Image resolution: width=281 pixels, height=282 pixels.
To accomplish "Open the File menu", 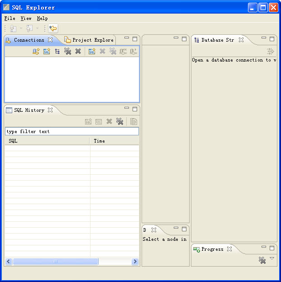I will click(x=10, y=19).
